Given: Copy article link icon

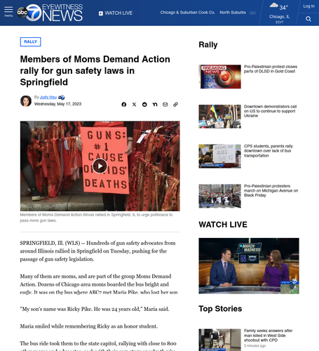Looking at the screenshot, I should click(x=175, y=105).
